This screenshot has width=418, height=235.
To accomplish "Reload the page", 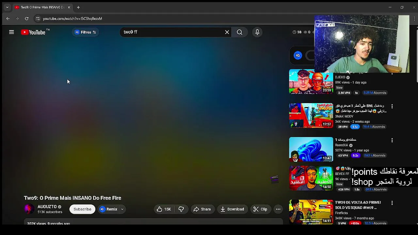I will coord(27,19).
